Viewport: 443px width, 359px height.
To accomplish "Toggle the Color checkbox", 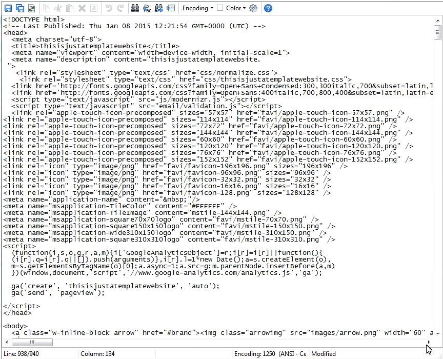I will point(220,8).
